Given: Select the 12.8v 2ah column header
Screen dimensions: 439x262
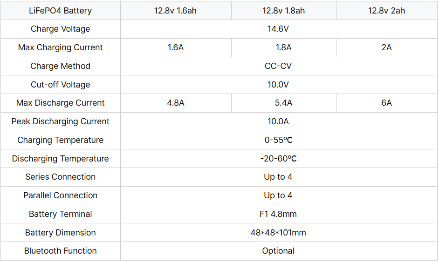Looking at the screenshot, I should tap(386, 11).
